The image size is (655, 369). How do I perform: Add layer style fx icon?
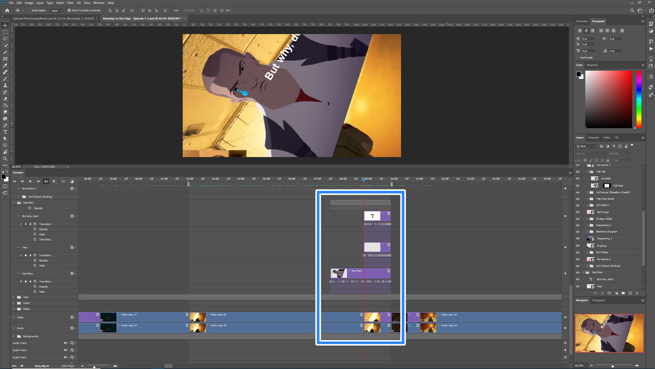(x=603, y=293)
